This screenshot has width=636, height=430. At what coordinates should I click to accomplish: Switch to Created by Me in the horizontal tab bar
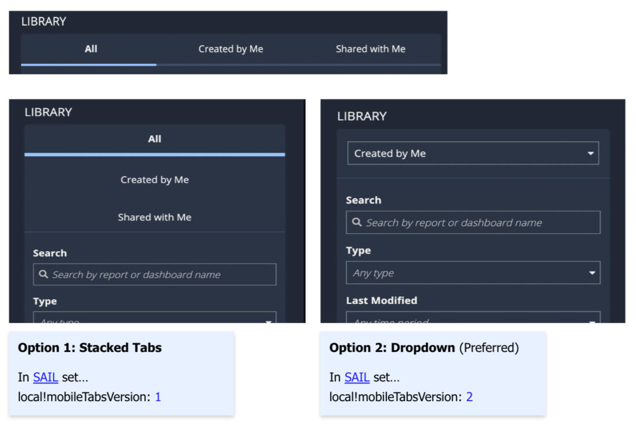231,49
